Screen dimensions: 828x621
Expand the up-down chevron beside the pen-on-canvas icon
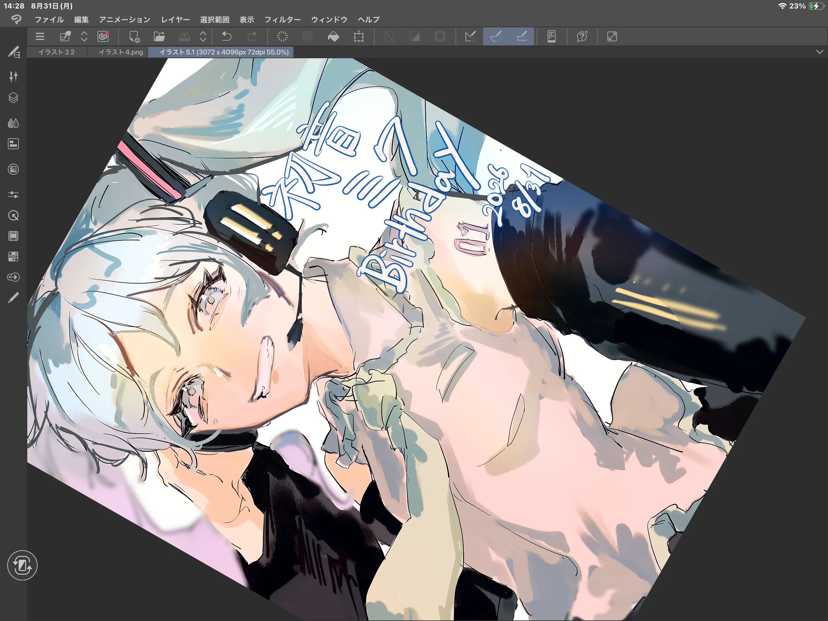tap(84, 37)
